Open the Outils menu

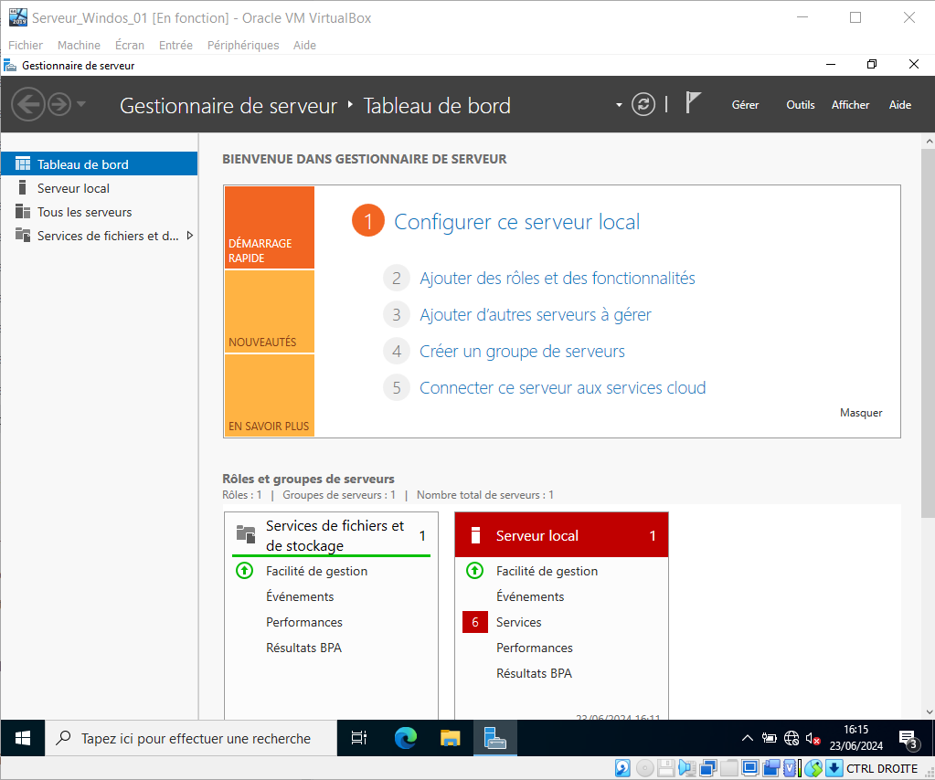(x=800, y=105)
